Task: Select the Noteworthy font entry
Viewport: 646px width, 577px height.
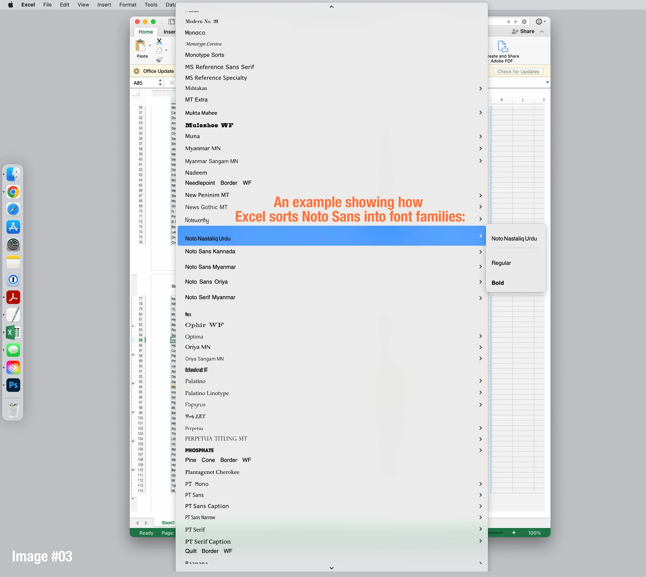Action: click(332, 220)
